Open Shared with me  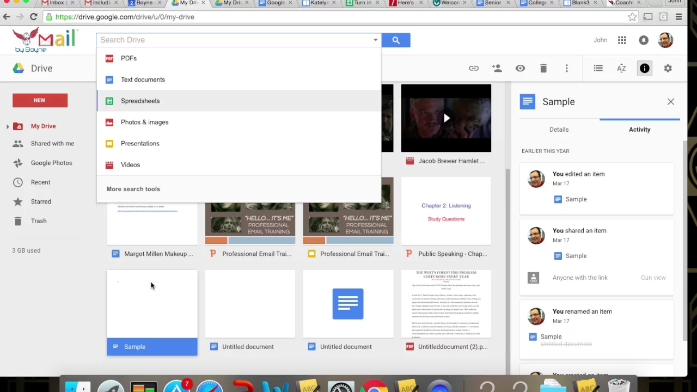tap(52, 144)
